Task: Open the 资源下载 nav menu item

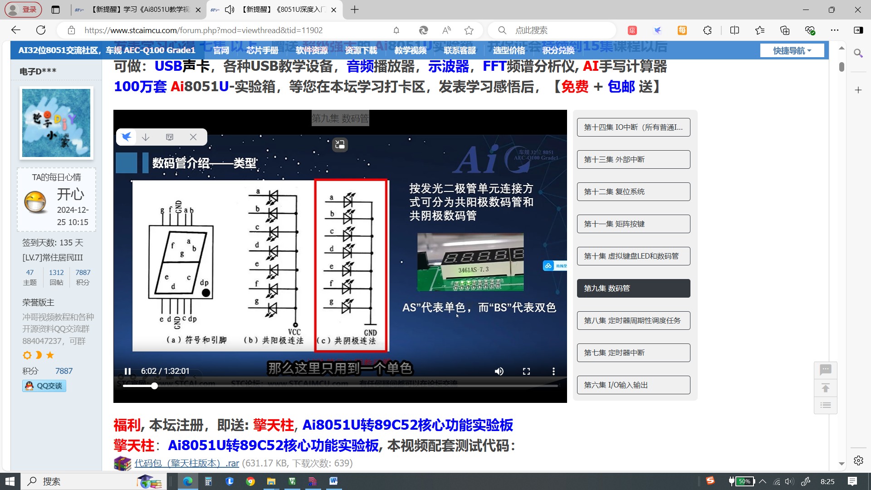Action: coord(361,50)
